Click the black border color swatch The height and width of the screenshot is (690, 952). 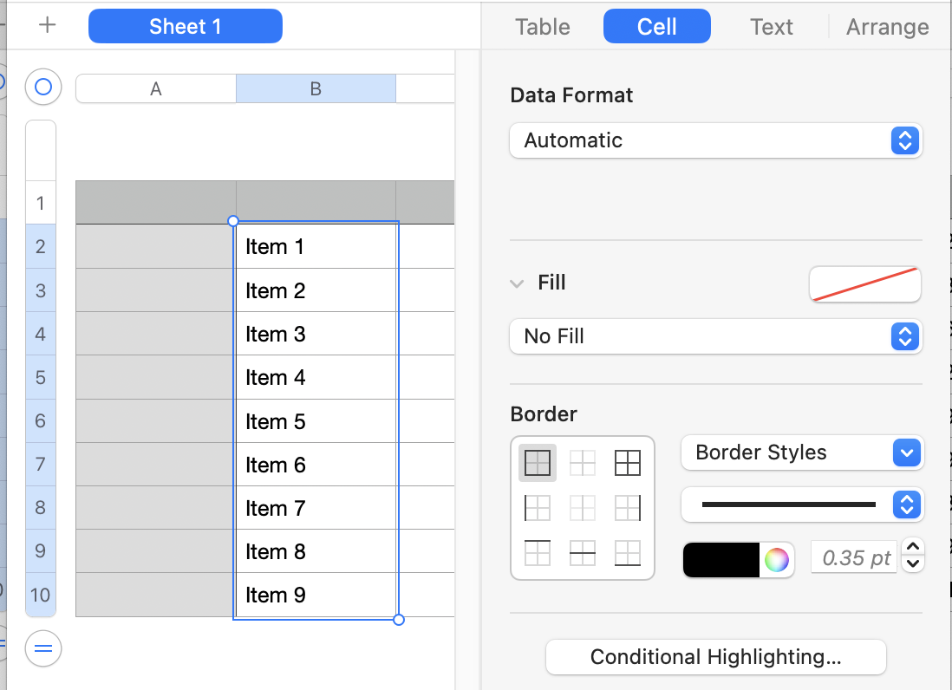coord(722,560)
